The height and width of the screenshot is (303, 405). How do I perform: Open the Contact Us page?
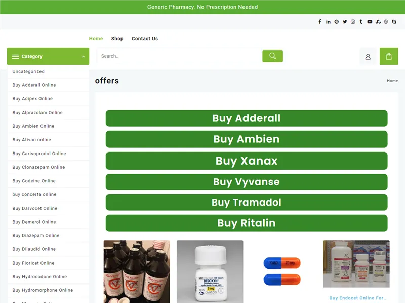144,38
